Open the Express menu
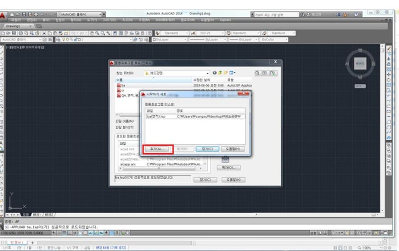Image resolution: width=399 pixels, height=251 pixels. [225, 20]
